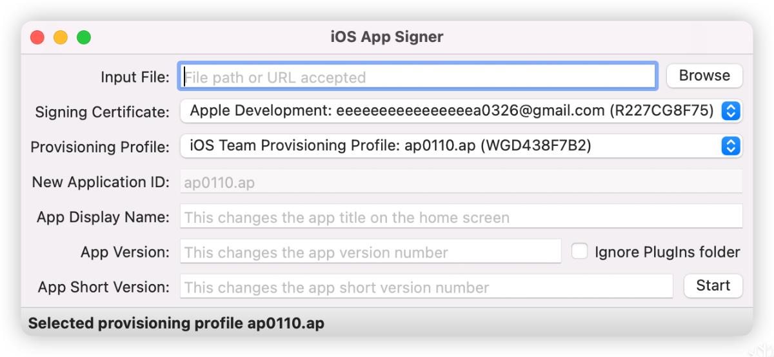Start the app signing process
Viewport: 774px width, 357px height.
point(713,285)
